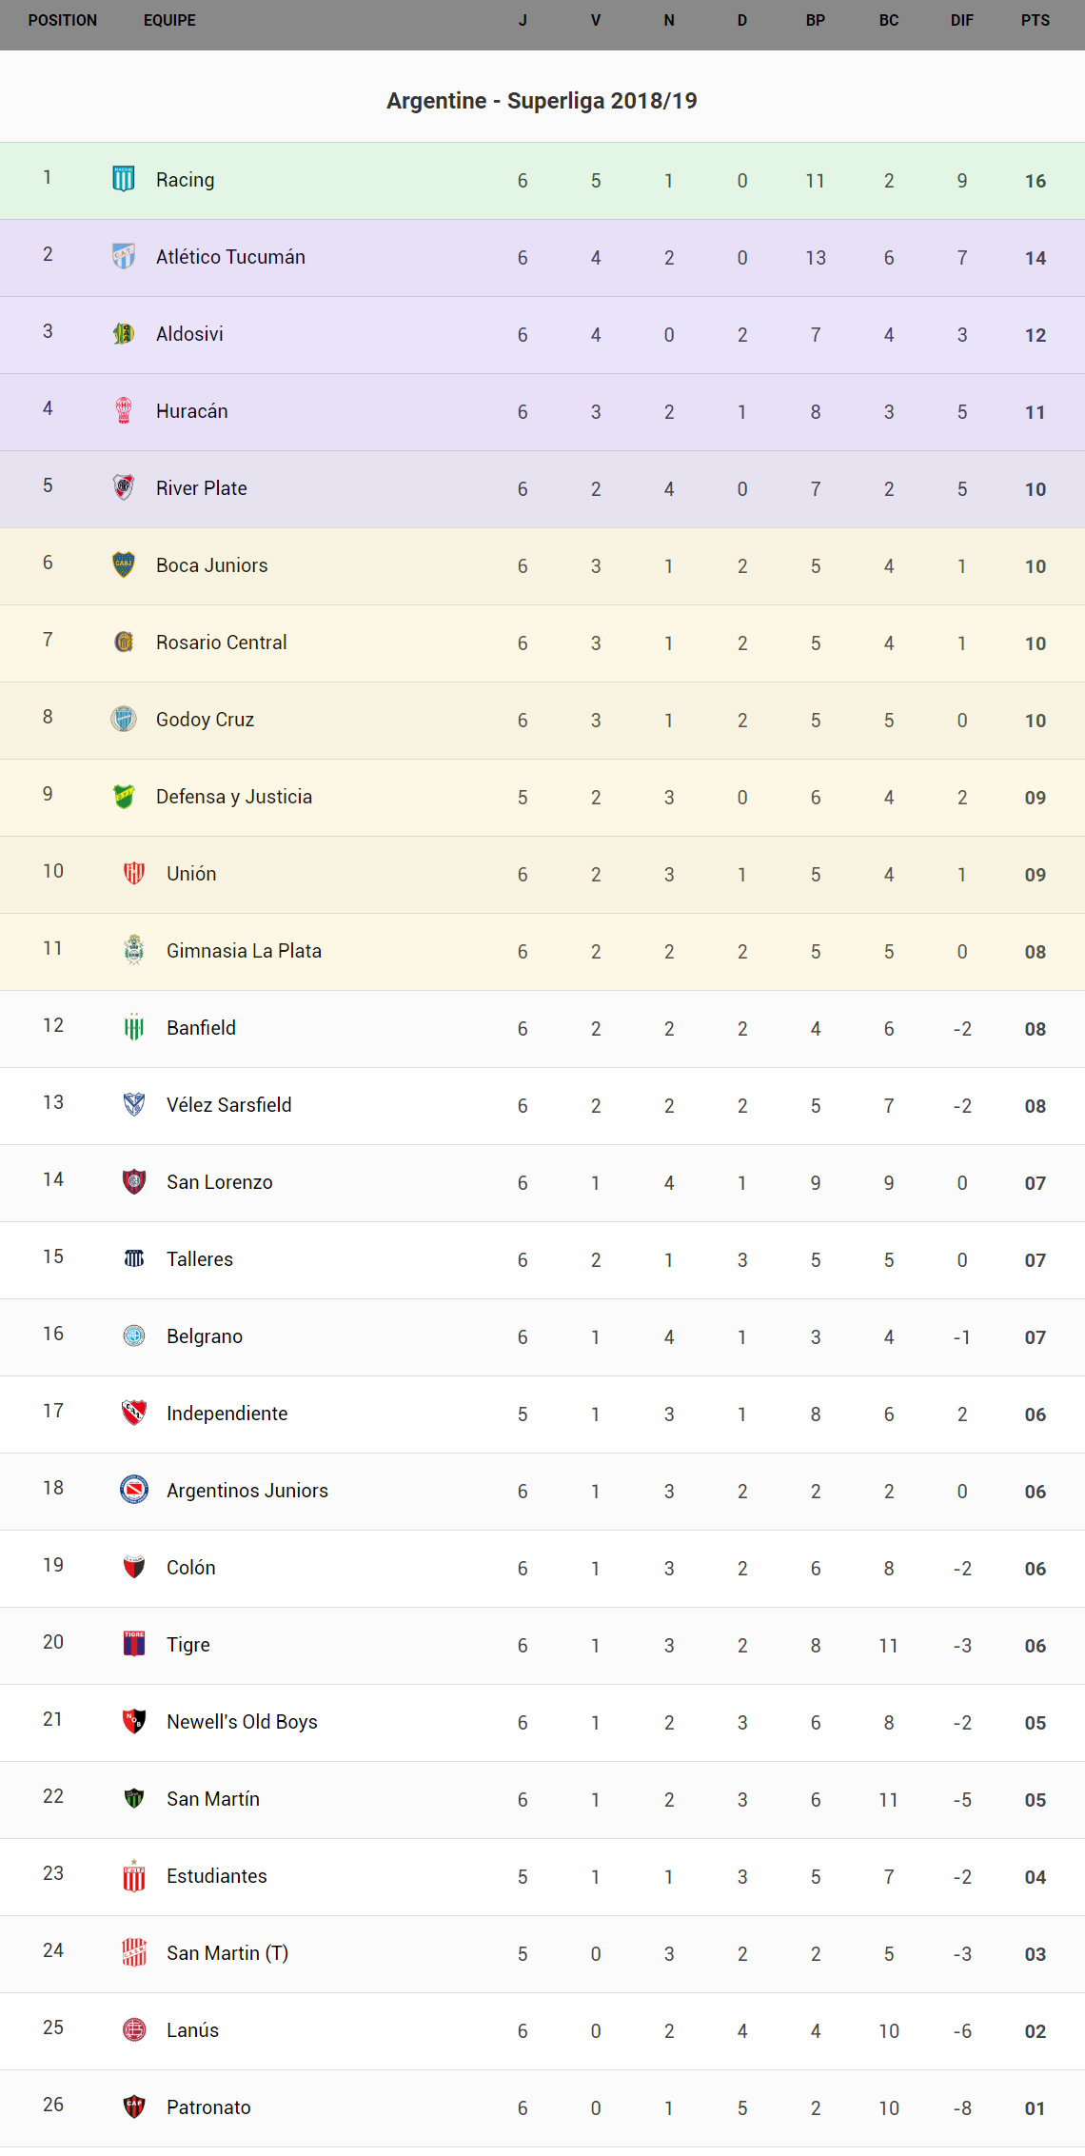Click the Argentine Superliga 2018/19 title
This screenshot has height=2156, width=1085.
[542, 101]
